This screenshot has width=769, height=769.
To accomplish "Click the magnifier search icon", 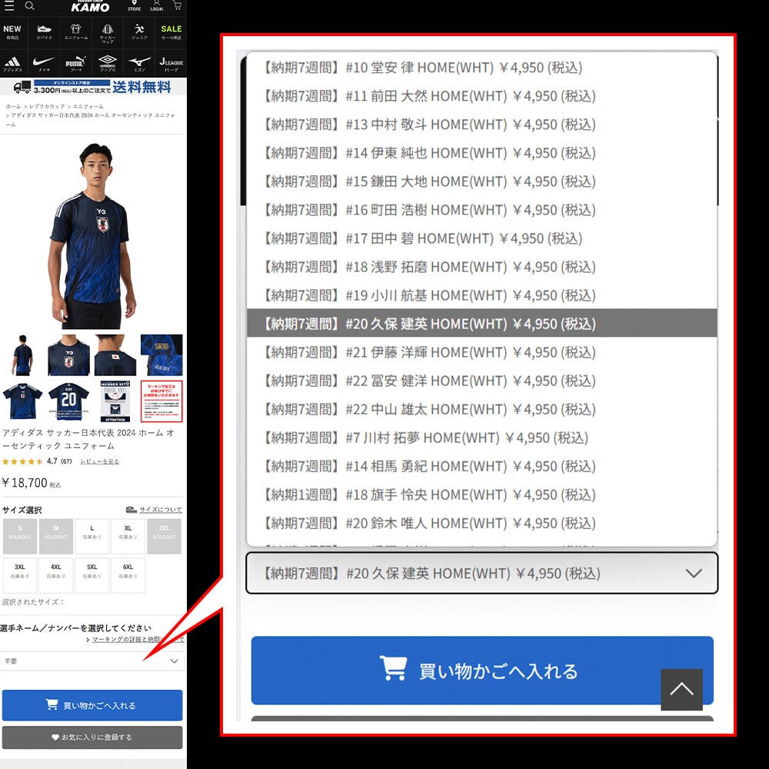I will click(x=30, y=6).
